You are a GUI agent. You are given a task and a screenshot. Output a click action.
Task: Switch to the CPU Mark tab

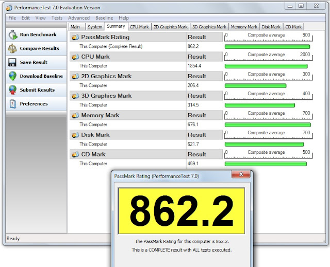(139, 27)
